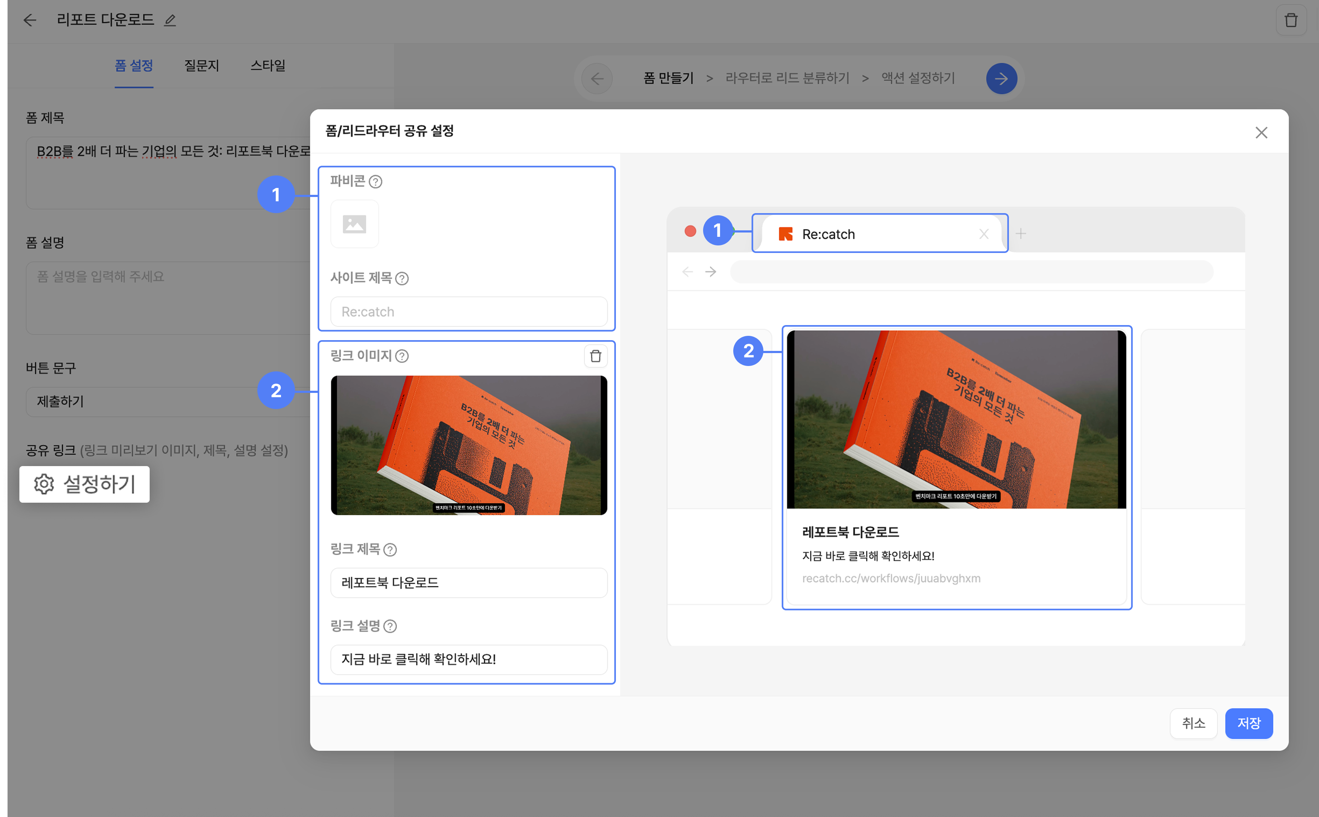Go back with the top-left arrow
The width and height of the screenshot is (1319, 817).
(30, 20)
